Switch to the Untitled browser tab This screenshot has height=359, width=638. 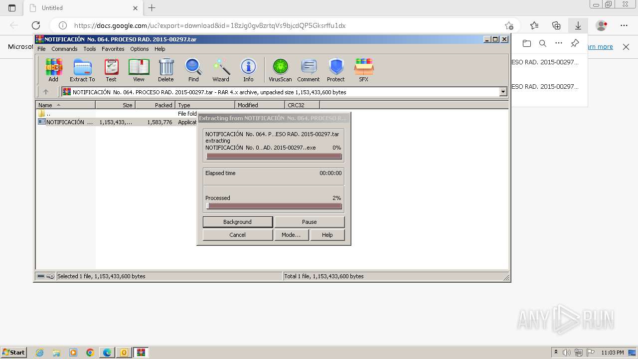pyautogui.click(x=83, y=7)
